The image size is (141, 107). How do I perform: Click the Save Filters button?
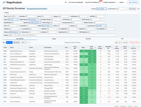pyautogui.click(x=132, y=9)
